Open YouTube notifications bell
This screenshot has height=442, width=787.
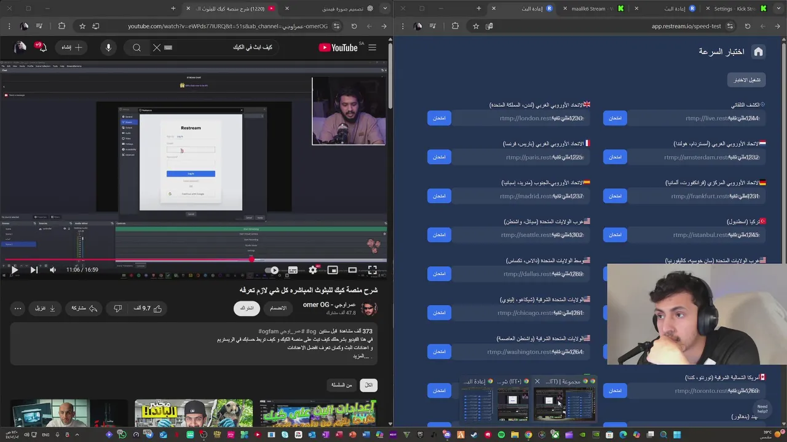point(42,47)
